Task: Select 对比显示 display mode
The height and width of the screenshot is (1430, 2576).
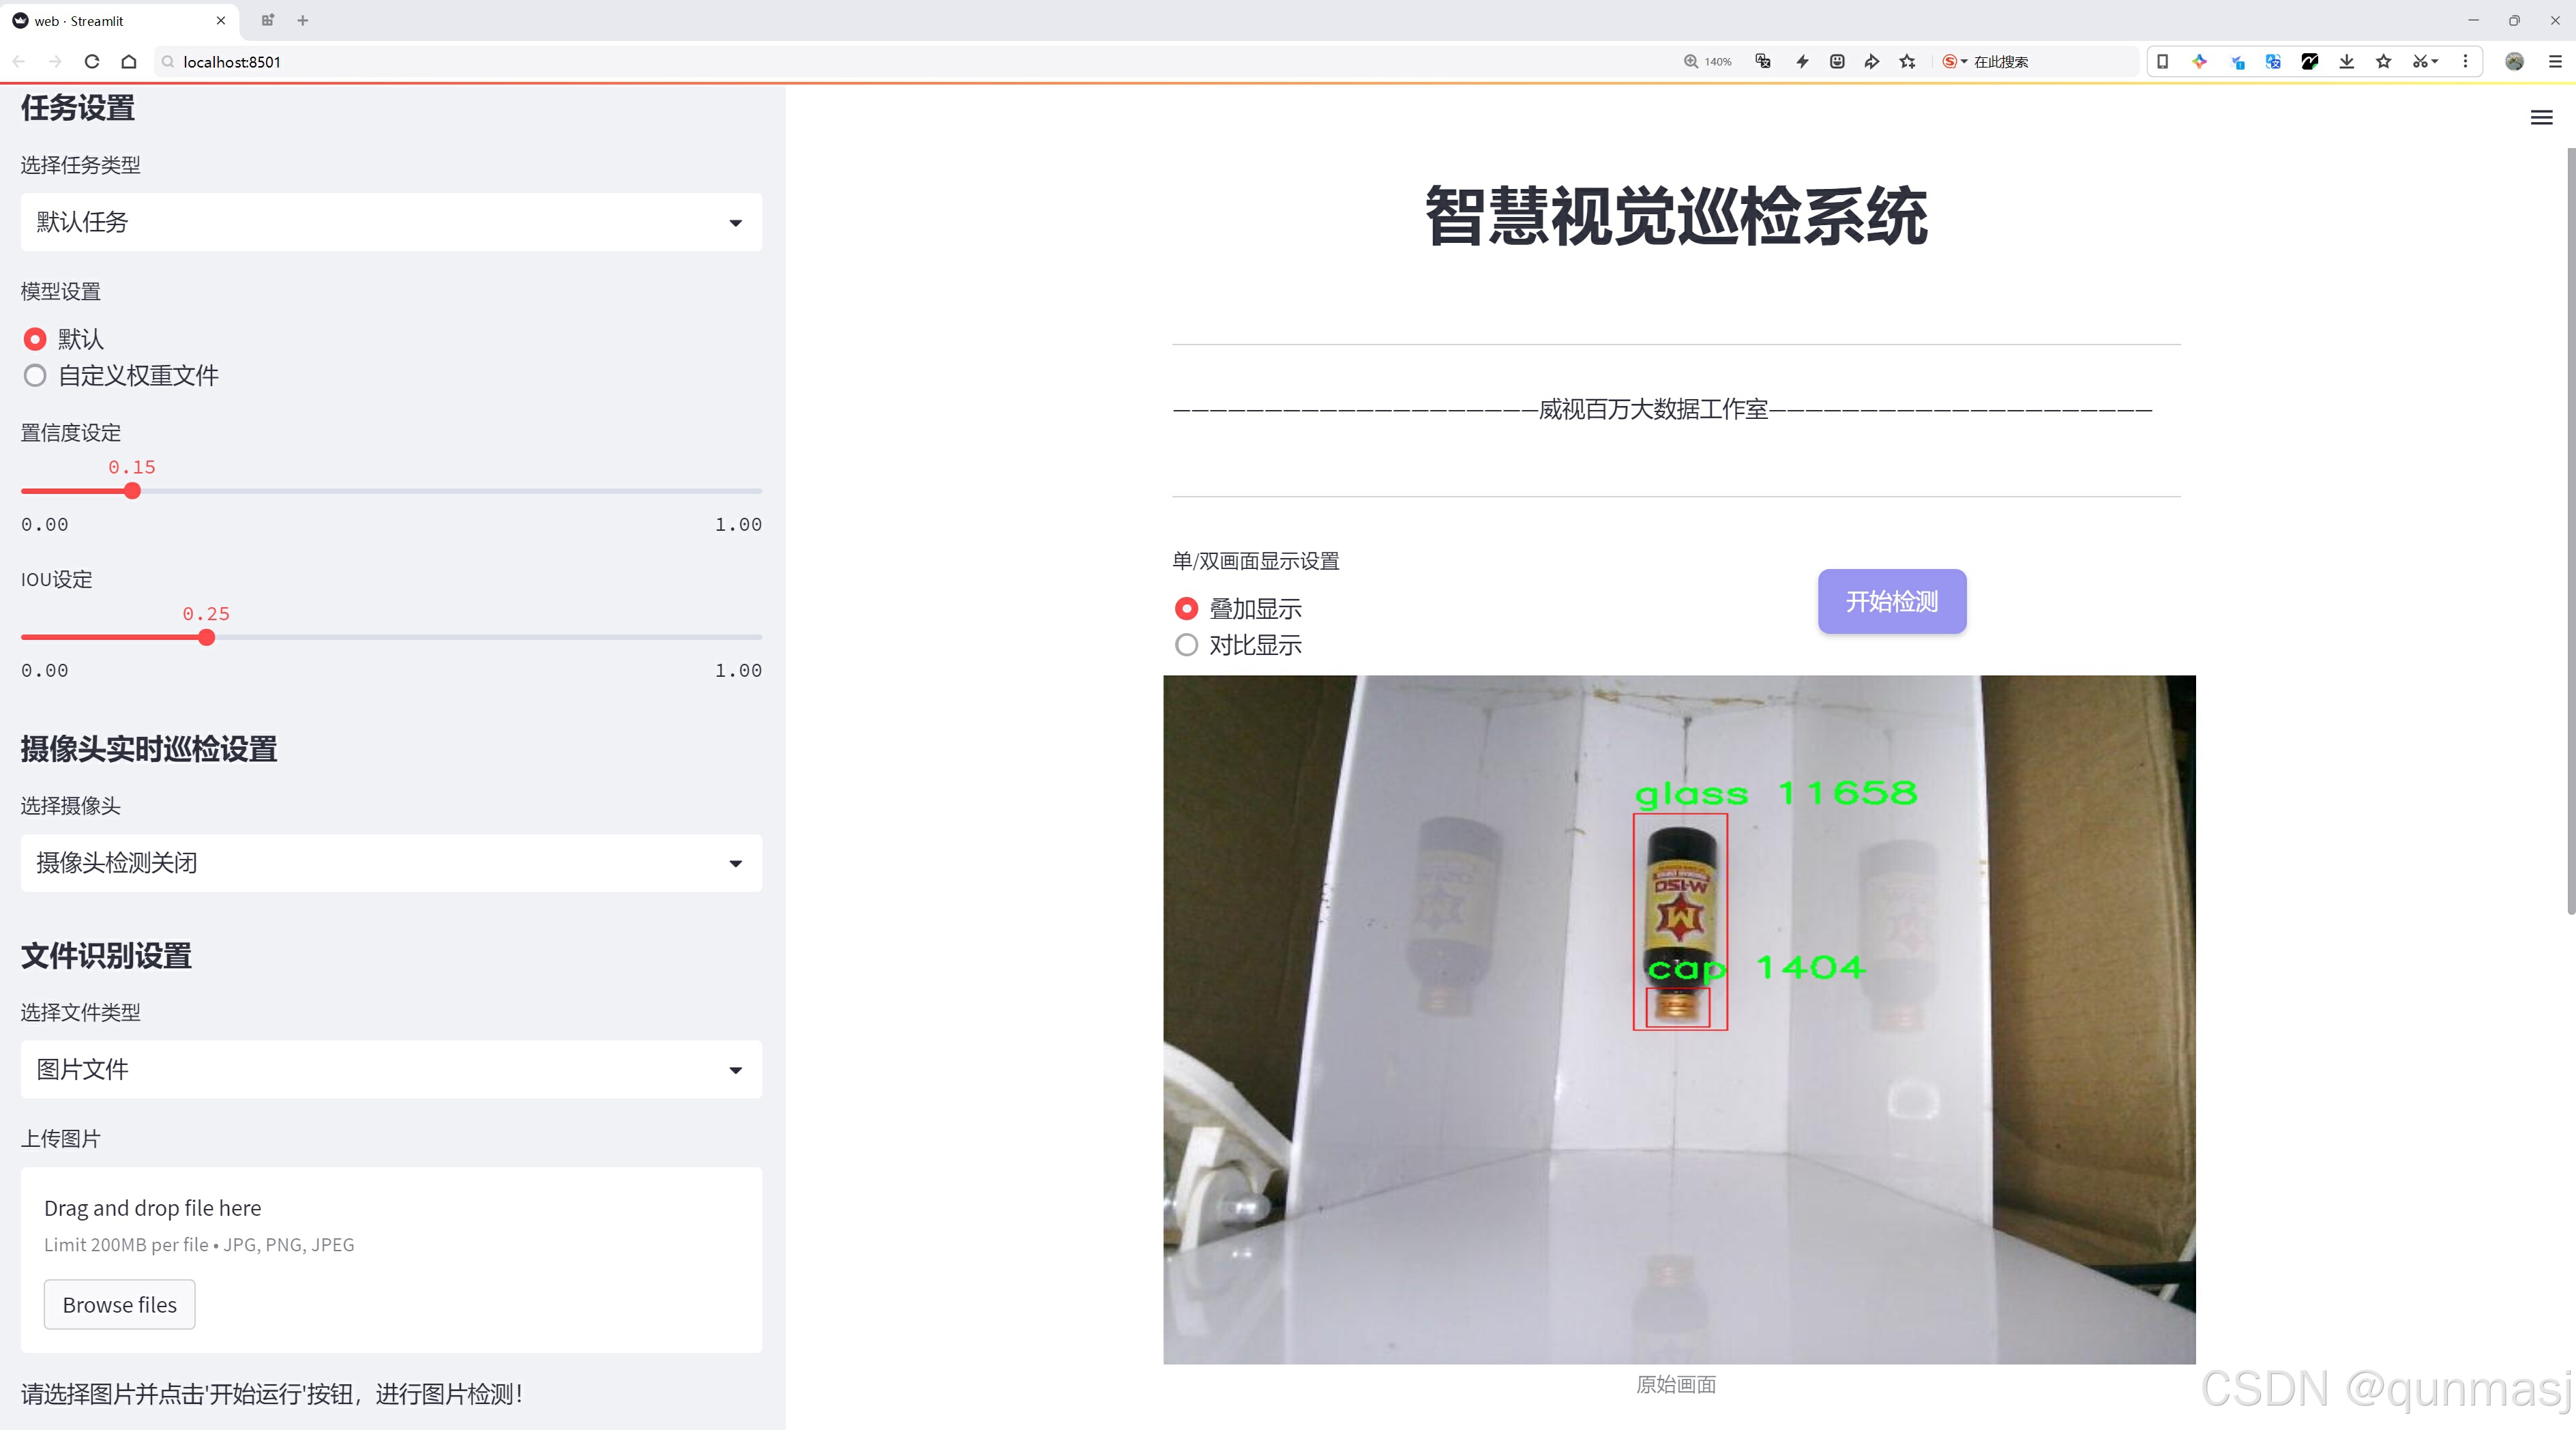Action: 1186,645
